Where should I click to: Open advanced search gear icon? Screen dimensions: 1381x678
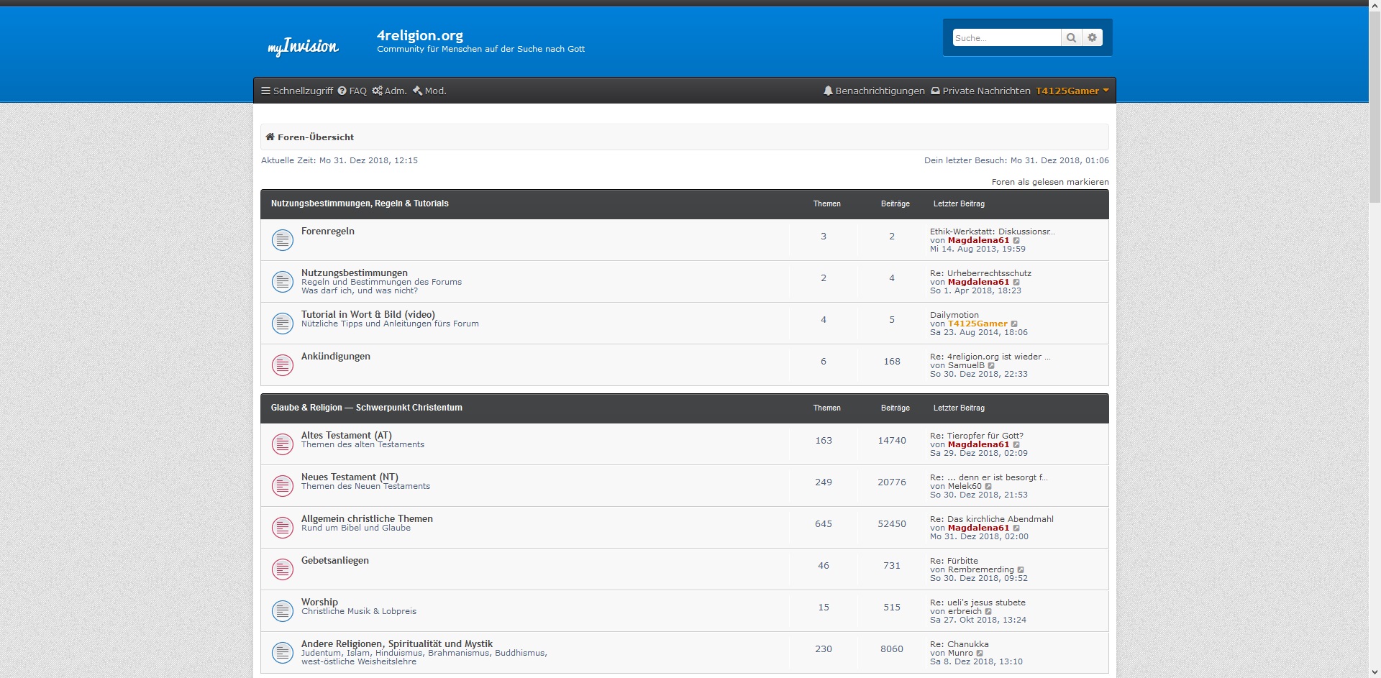tap(1092, 38)
